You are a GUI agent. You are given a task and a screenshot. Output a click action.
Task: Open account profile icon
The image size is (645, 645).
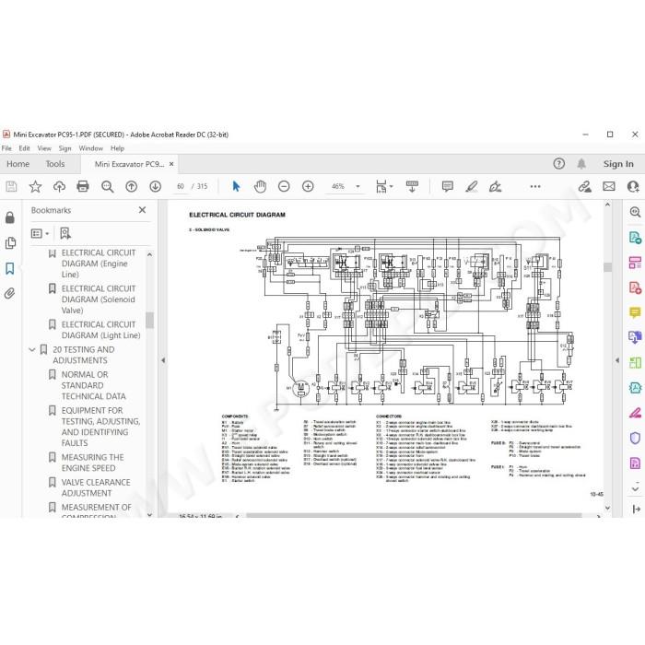[634, 186]
